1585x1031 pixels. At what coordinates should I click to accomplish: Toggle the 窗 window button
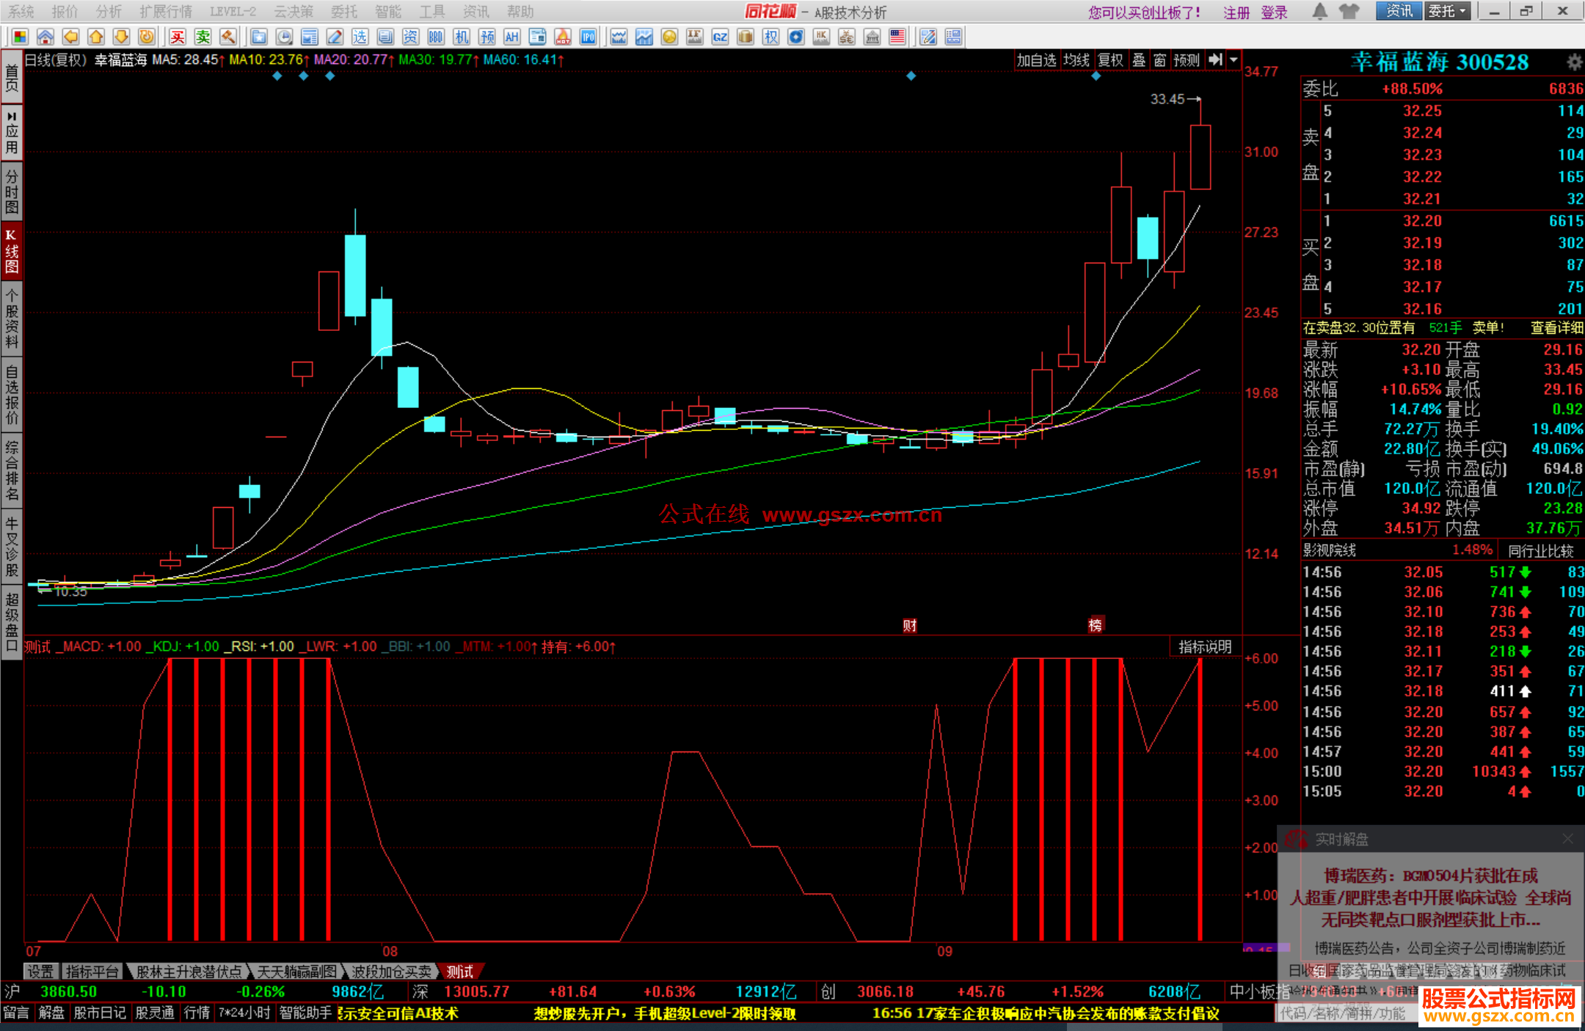(1160, 60)
